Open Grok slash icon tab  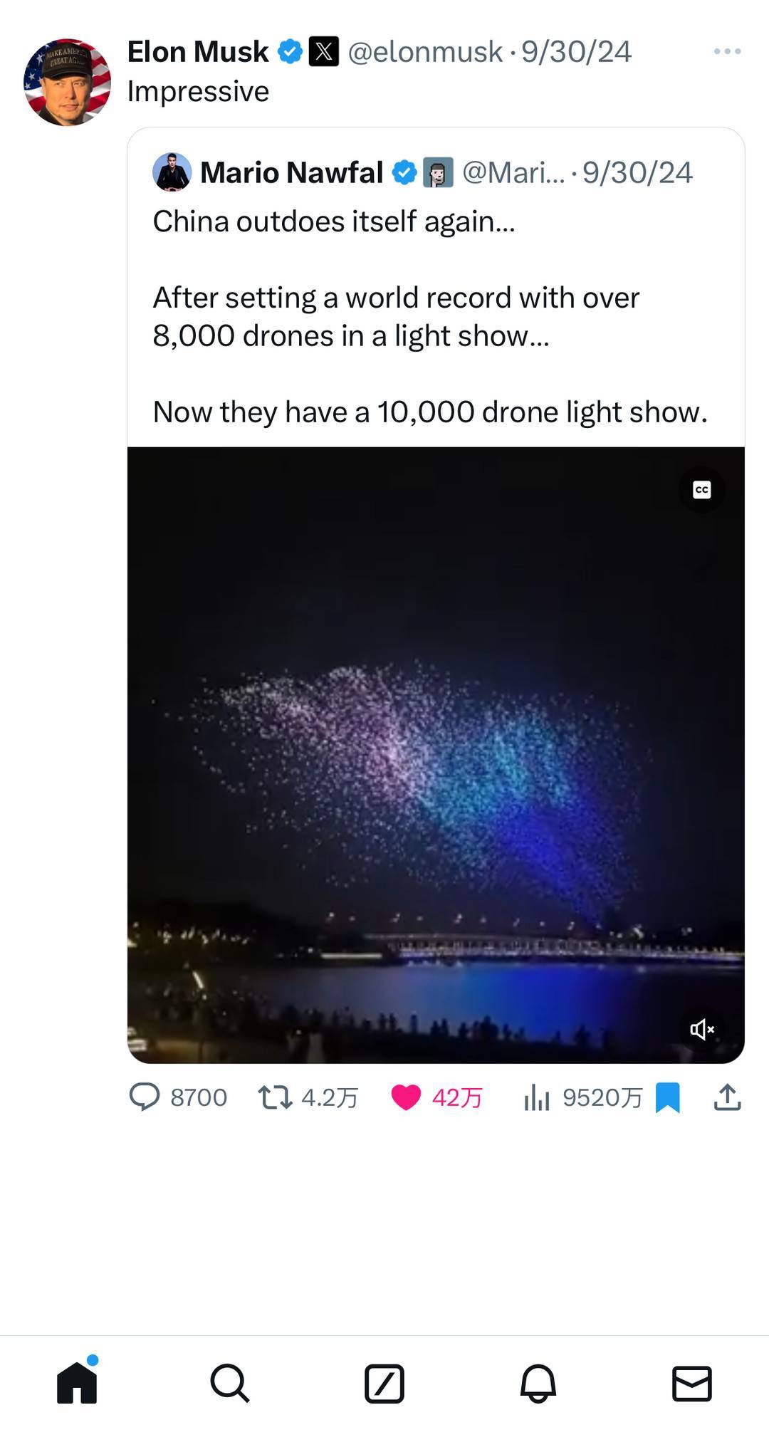[x=384, y=1383]
